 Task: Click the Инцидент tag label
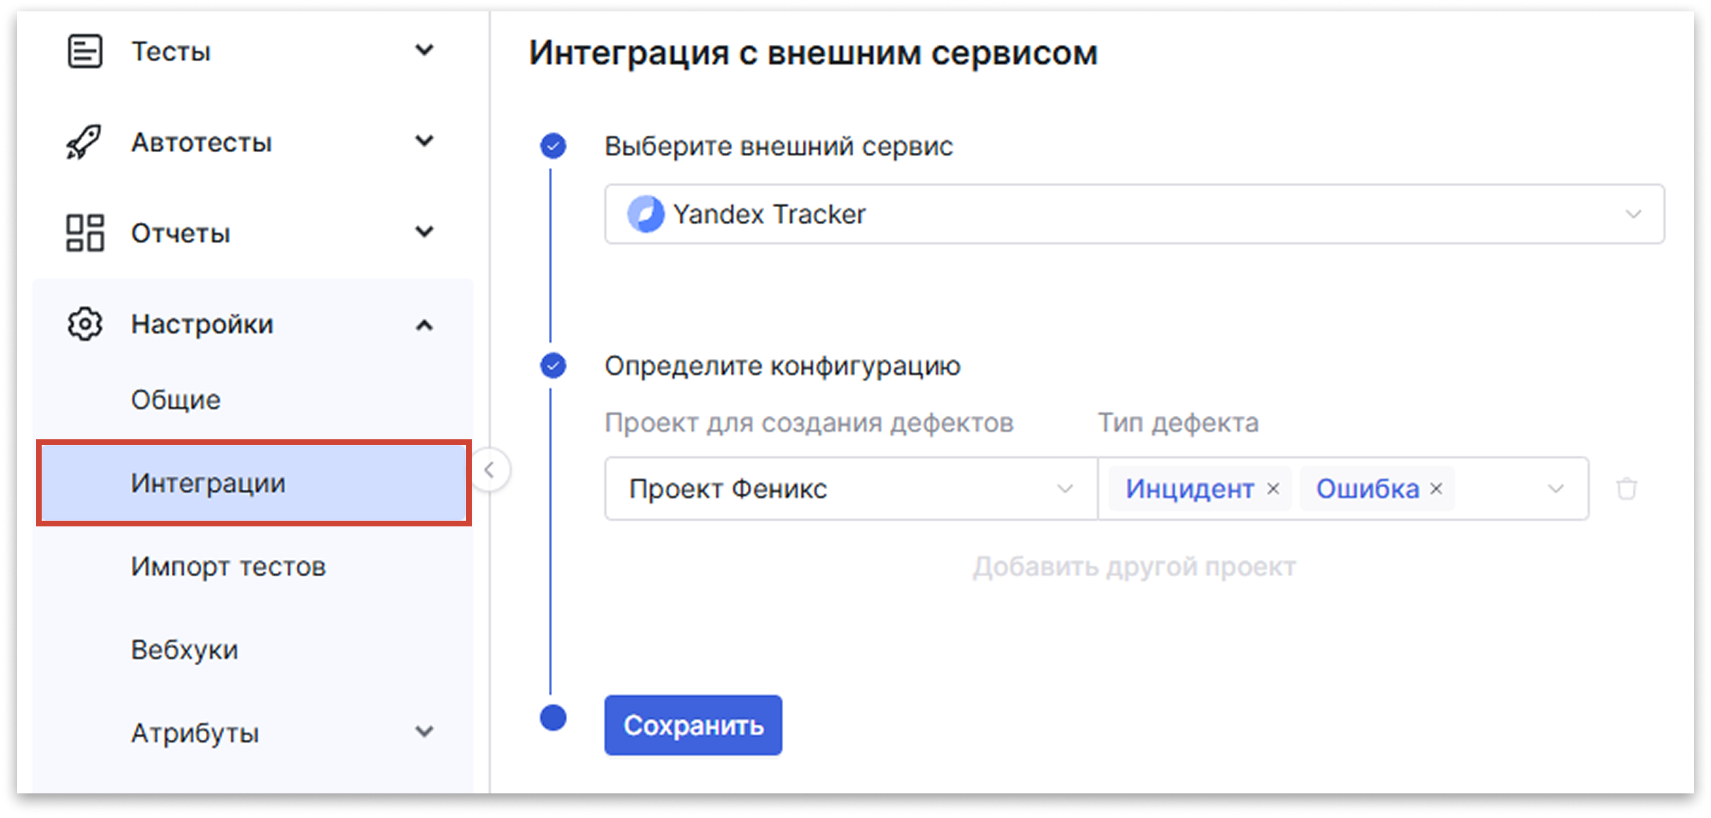click(x=1189, y=489)
